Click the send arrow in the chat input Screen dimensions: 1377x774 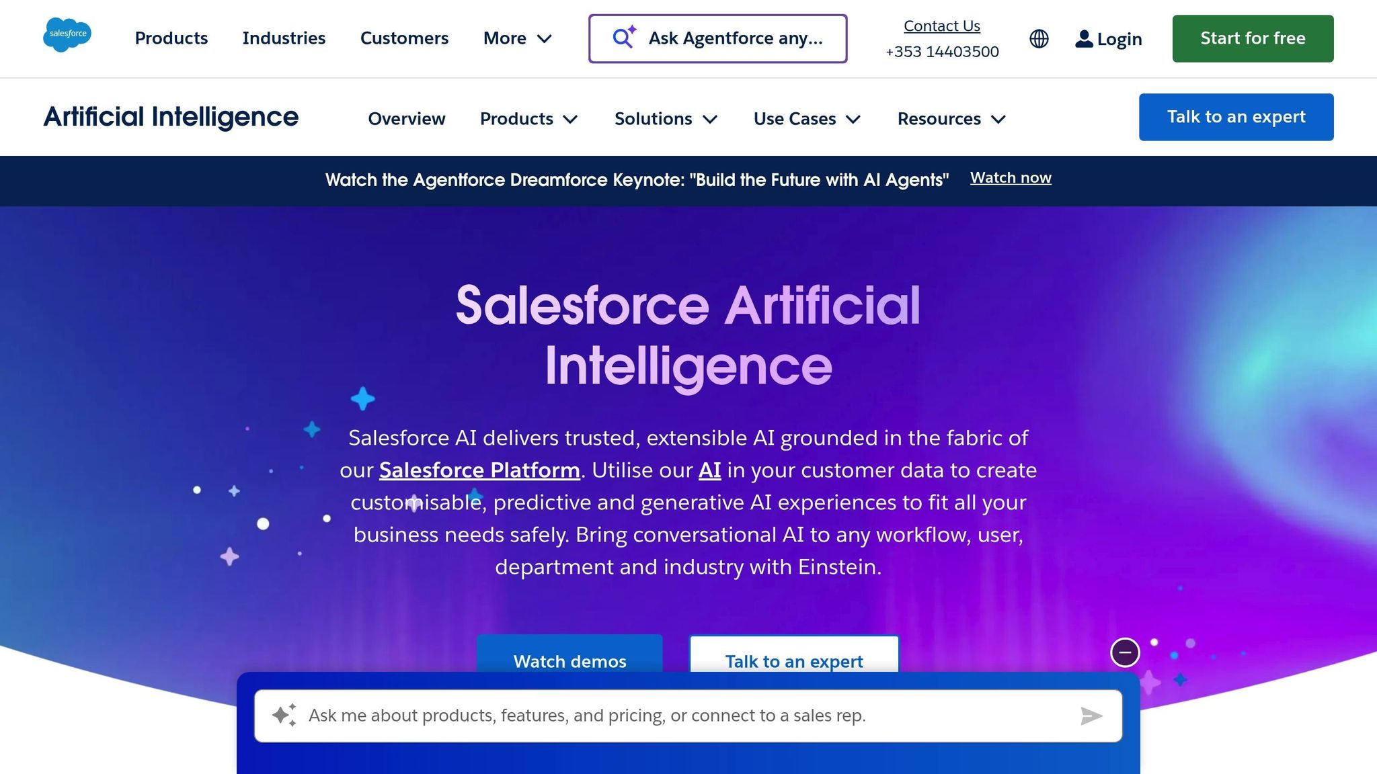tap(1091, 716)
